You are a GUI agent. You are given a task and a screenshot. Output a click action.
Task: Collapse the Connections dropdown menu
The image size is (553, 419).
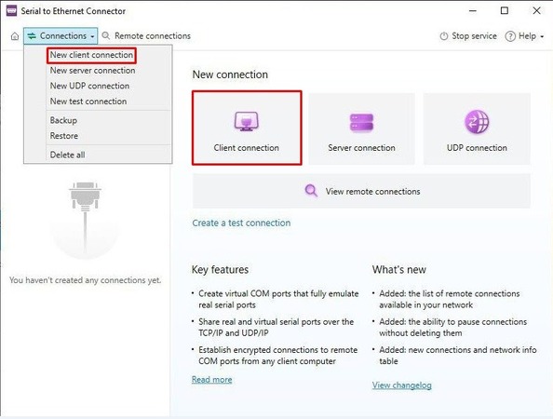click(61, 36)
